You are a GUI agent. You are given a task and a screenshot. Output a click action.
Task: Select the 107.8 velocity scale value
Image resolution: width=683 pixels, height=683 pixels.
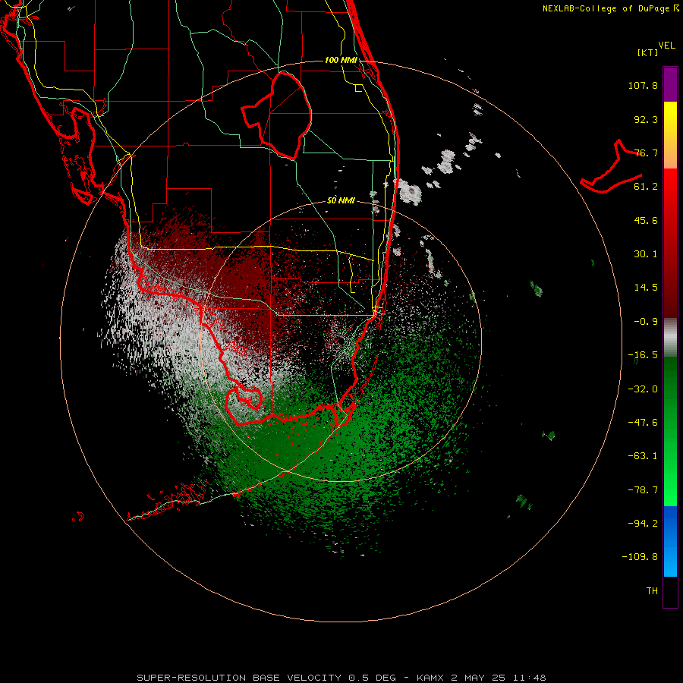[x=643, y=85]
